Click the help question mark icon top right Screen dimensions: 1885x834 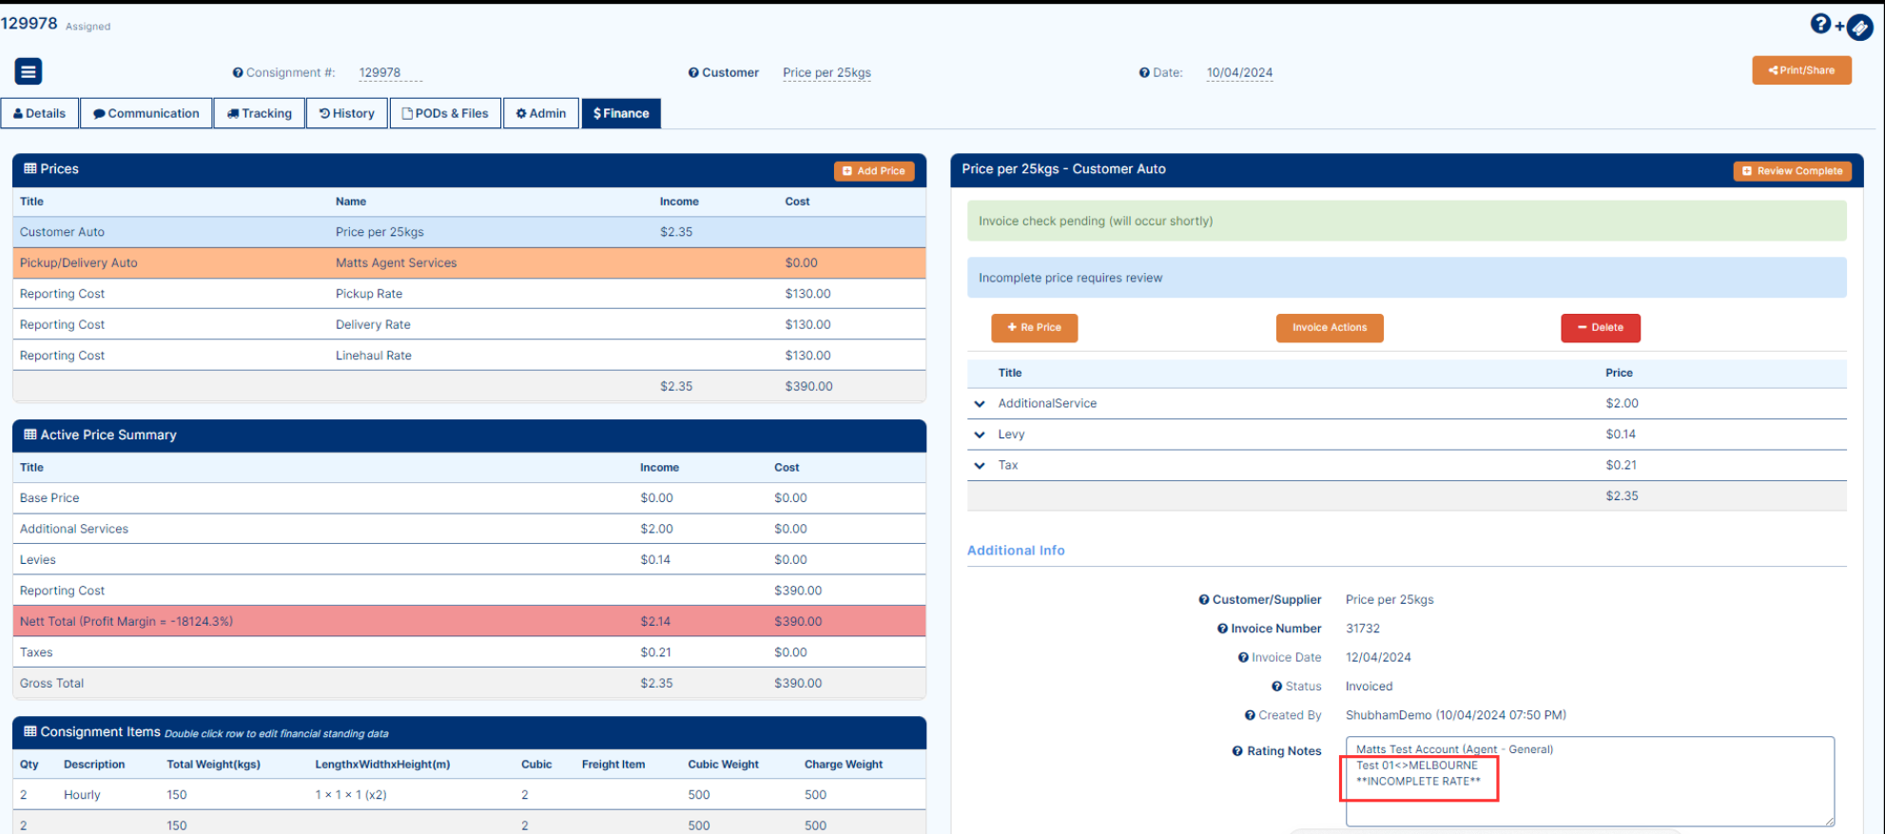(1820, 24)
